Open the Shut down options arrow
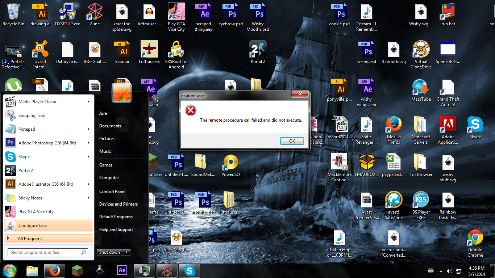The height and width of the screenshot is (278, 495). pyautogui.click(x=126, y=252)
